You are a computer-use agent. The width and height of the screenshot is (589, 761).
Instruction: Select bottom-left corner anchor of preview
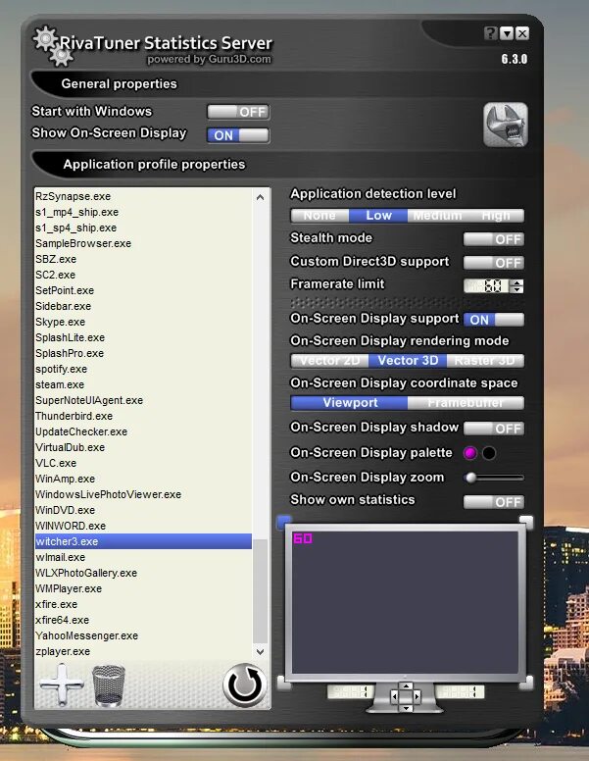pos(284,683)
